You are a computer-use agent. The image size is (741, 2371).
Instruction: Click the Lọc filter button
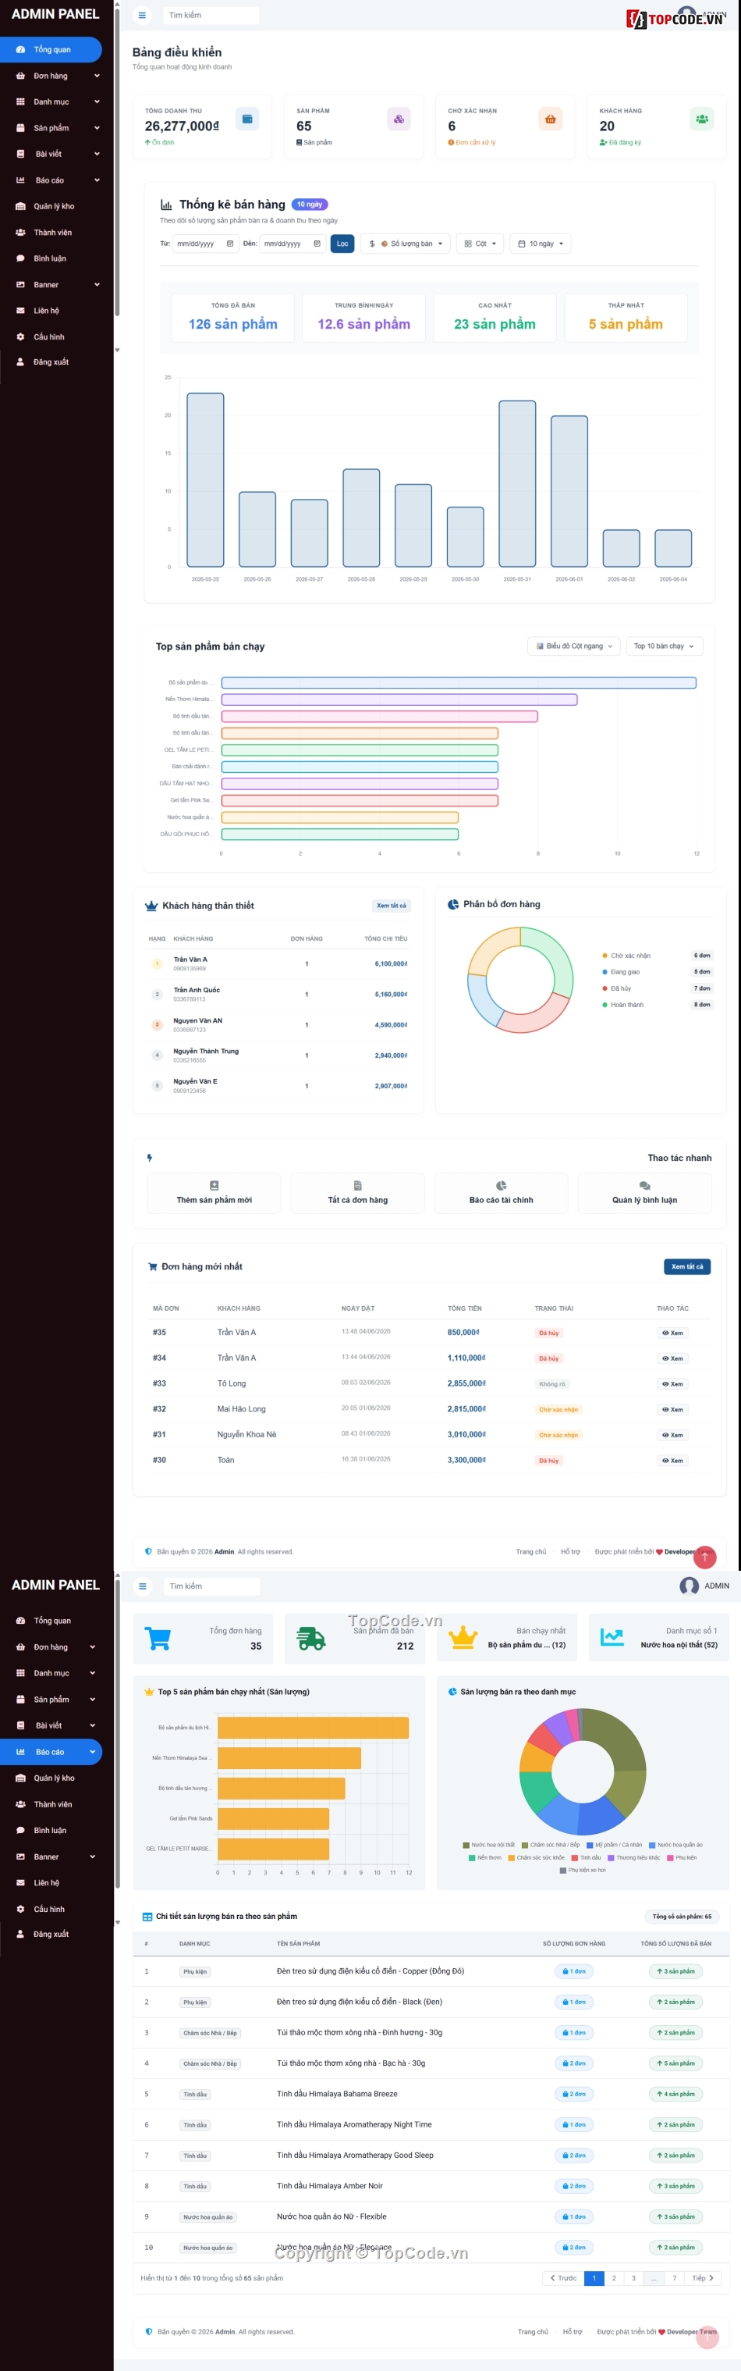(x=342, y=244)
